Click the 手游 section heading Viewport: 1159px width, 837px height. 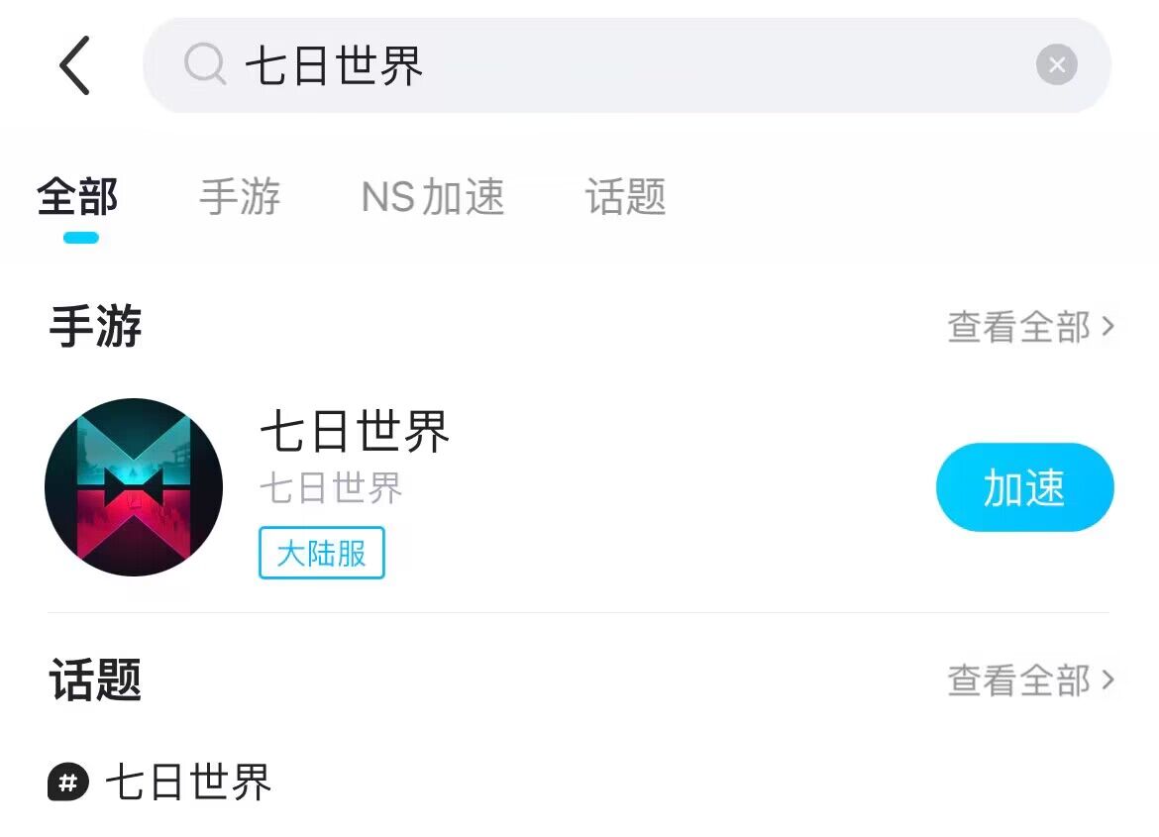[96, 327]
